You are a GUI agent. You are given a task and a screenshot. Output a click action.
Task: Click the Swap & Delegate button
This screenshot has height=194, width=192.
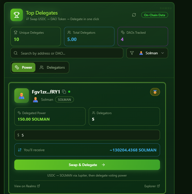87,165
